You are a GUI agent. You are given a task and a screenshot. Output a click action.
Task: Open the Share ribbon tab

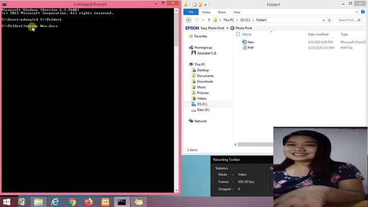[221, 12]
